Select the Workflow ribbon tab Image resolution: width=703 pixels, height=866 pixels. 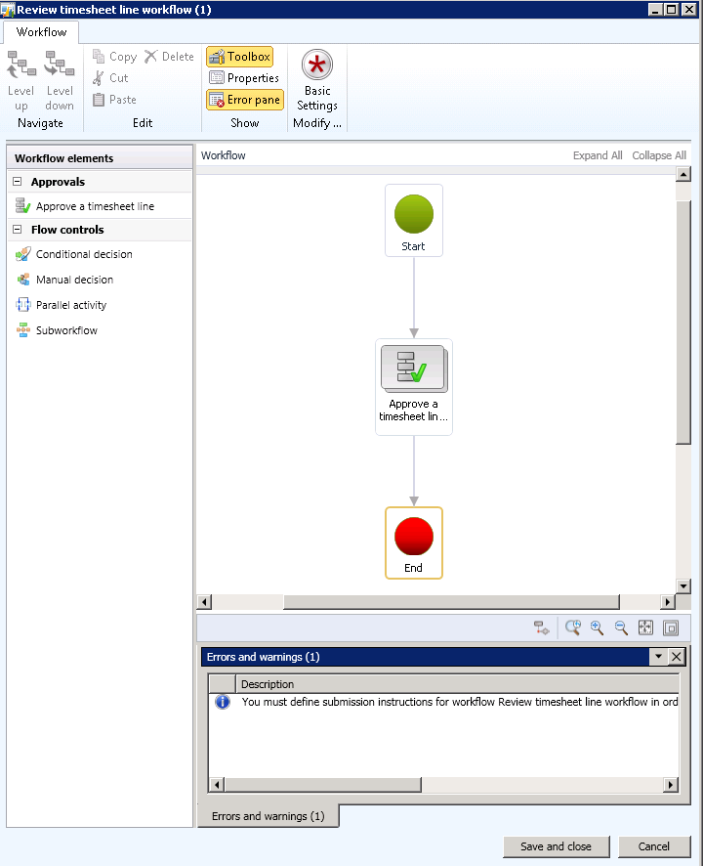[41, 32]
